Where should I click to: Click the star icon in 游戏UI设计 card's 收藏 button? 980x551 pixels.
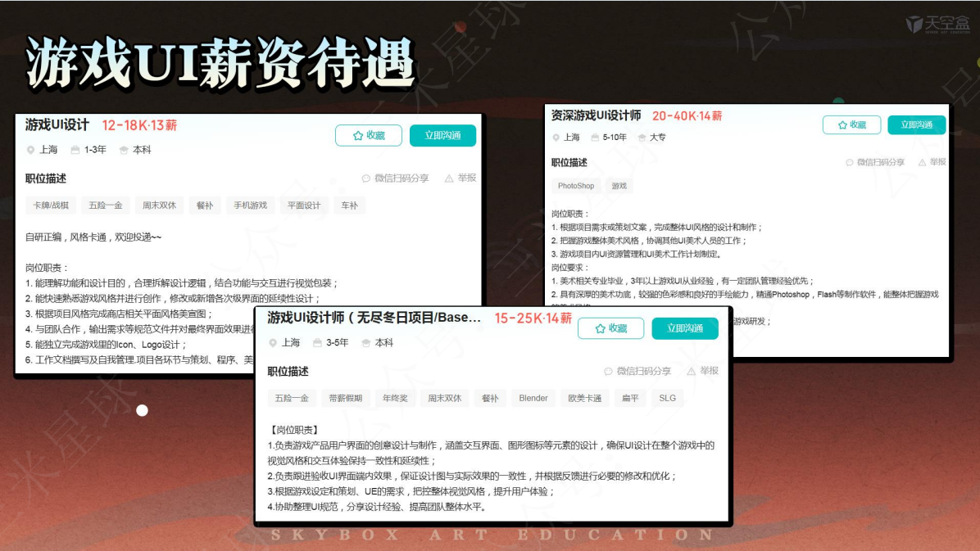pos(358,136)
